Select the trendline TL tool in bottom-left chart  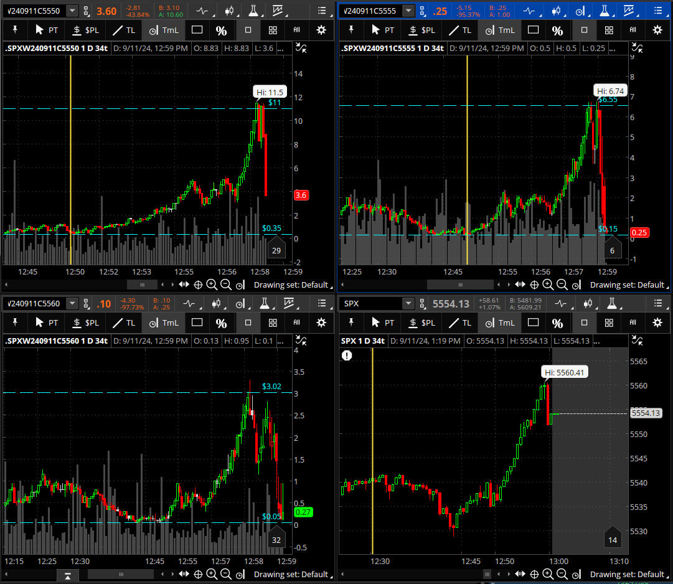pyautogui.click(x=124, y=323)
